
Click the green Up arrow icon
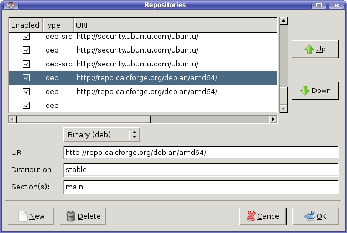309,50
